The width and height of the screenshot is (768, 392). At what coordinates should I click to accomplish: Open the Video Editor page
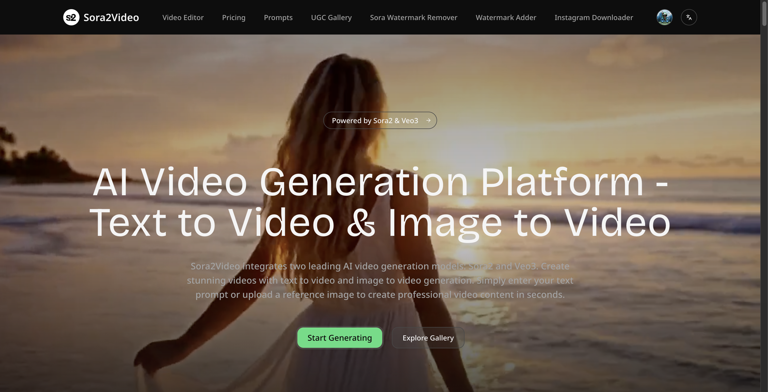pos(183,18)
